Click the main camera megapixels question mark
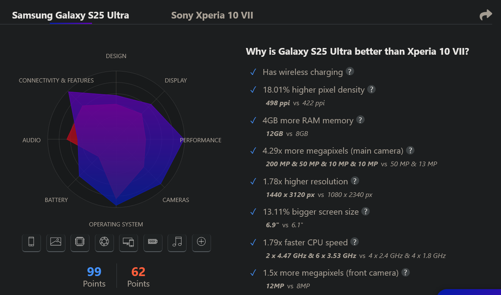Screen dimensions: 501x295 pyautogui.click(x=410, y=150)
